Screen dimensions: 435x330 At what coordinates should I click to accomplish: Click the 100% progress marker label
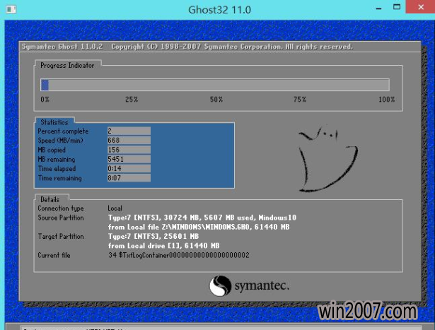coord(387,100)
